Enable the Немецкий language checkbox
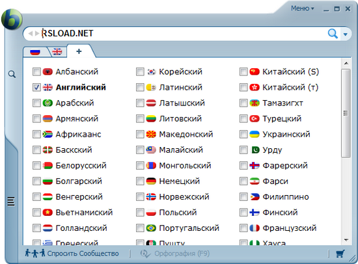This screenshot has width=358, height=264. (140, 181)
